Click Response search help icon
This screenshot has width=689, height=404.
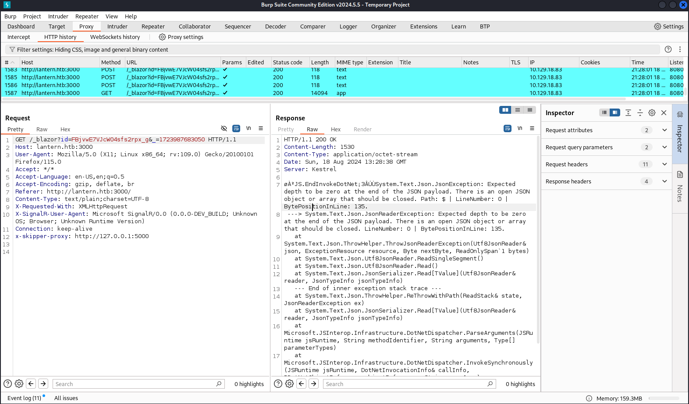click(278, 383)
